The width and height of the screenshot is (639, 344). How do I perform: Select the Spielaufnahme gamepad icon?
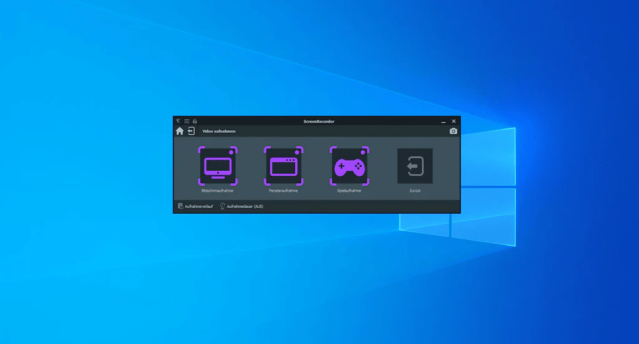pos(349,166)
